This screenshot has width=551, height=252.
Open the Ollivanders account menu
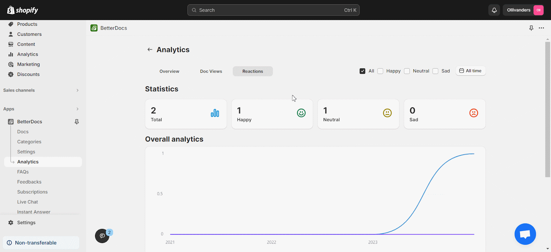[523, 10]
